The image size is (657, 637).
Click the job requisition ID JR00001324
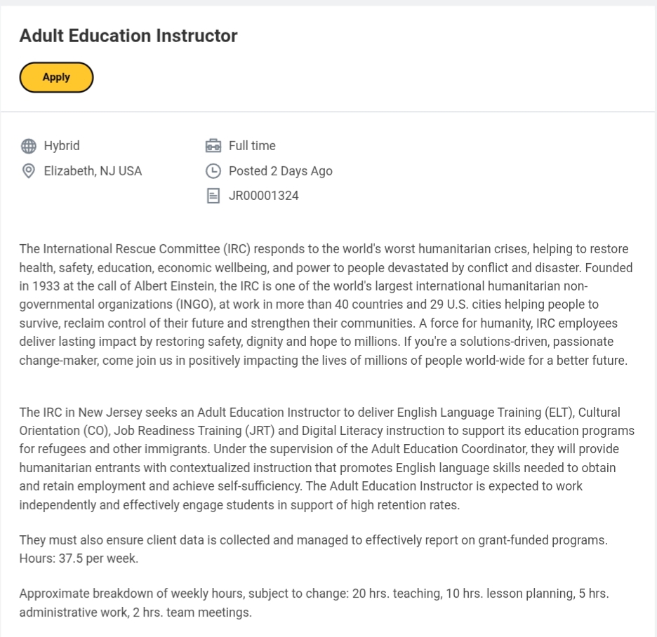click(x=263, y=196)
